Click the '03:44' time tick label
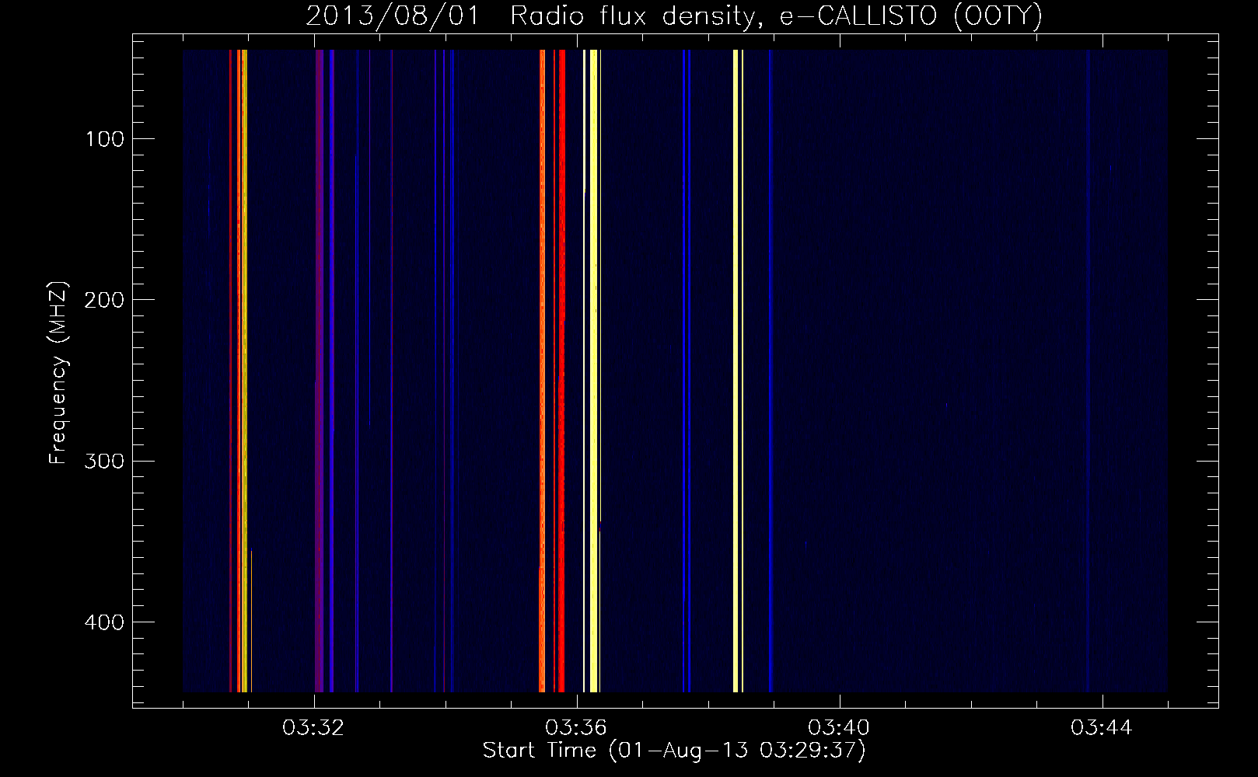The width and height of the screenshot is (1258, 777). (x=1102, y=728)
